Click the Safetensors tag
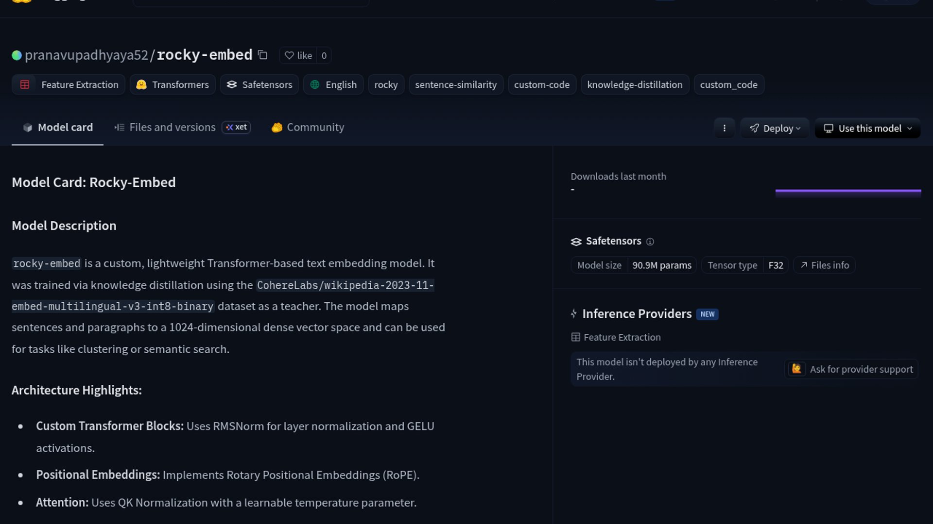This screenshot has width=933, height=524. (x=259, y=85)
